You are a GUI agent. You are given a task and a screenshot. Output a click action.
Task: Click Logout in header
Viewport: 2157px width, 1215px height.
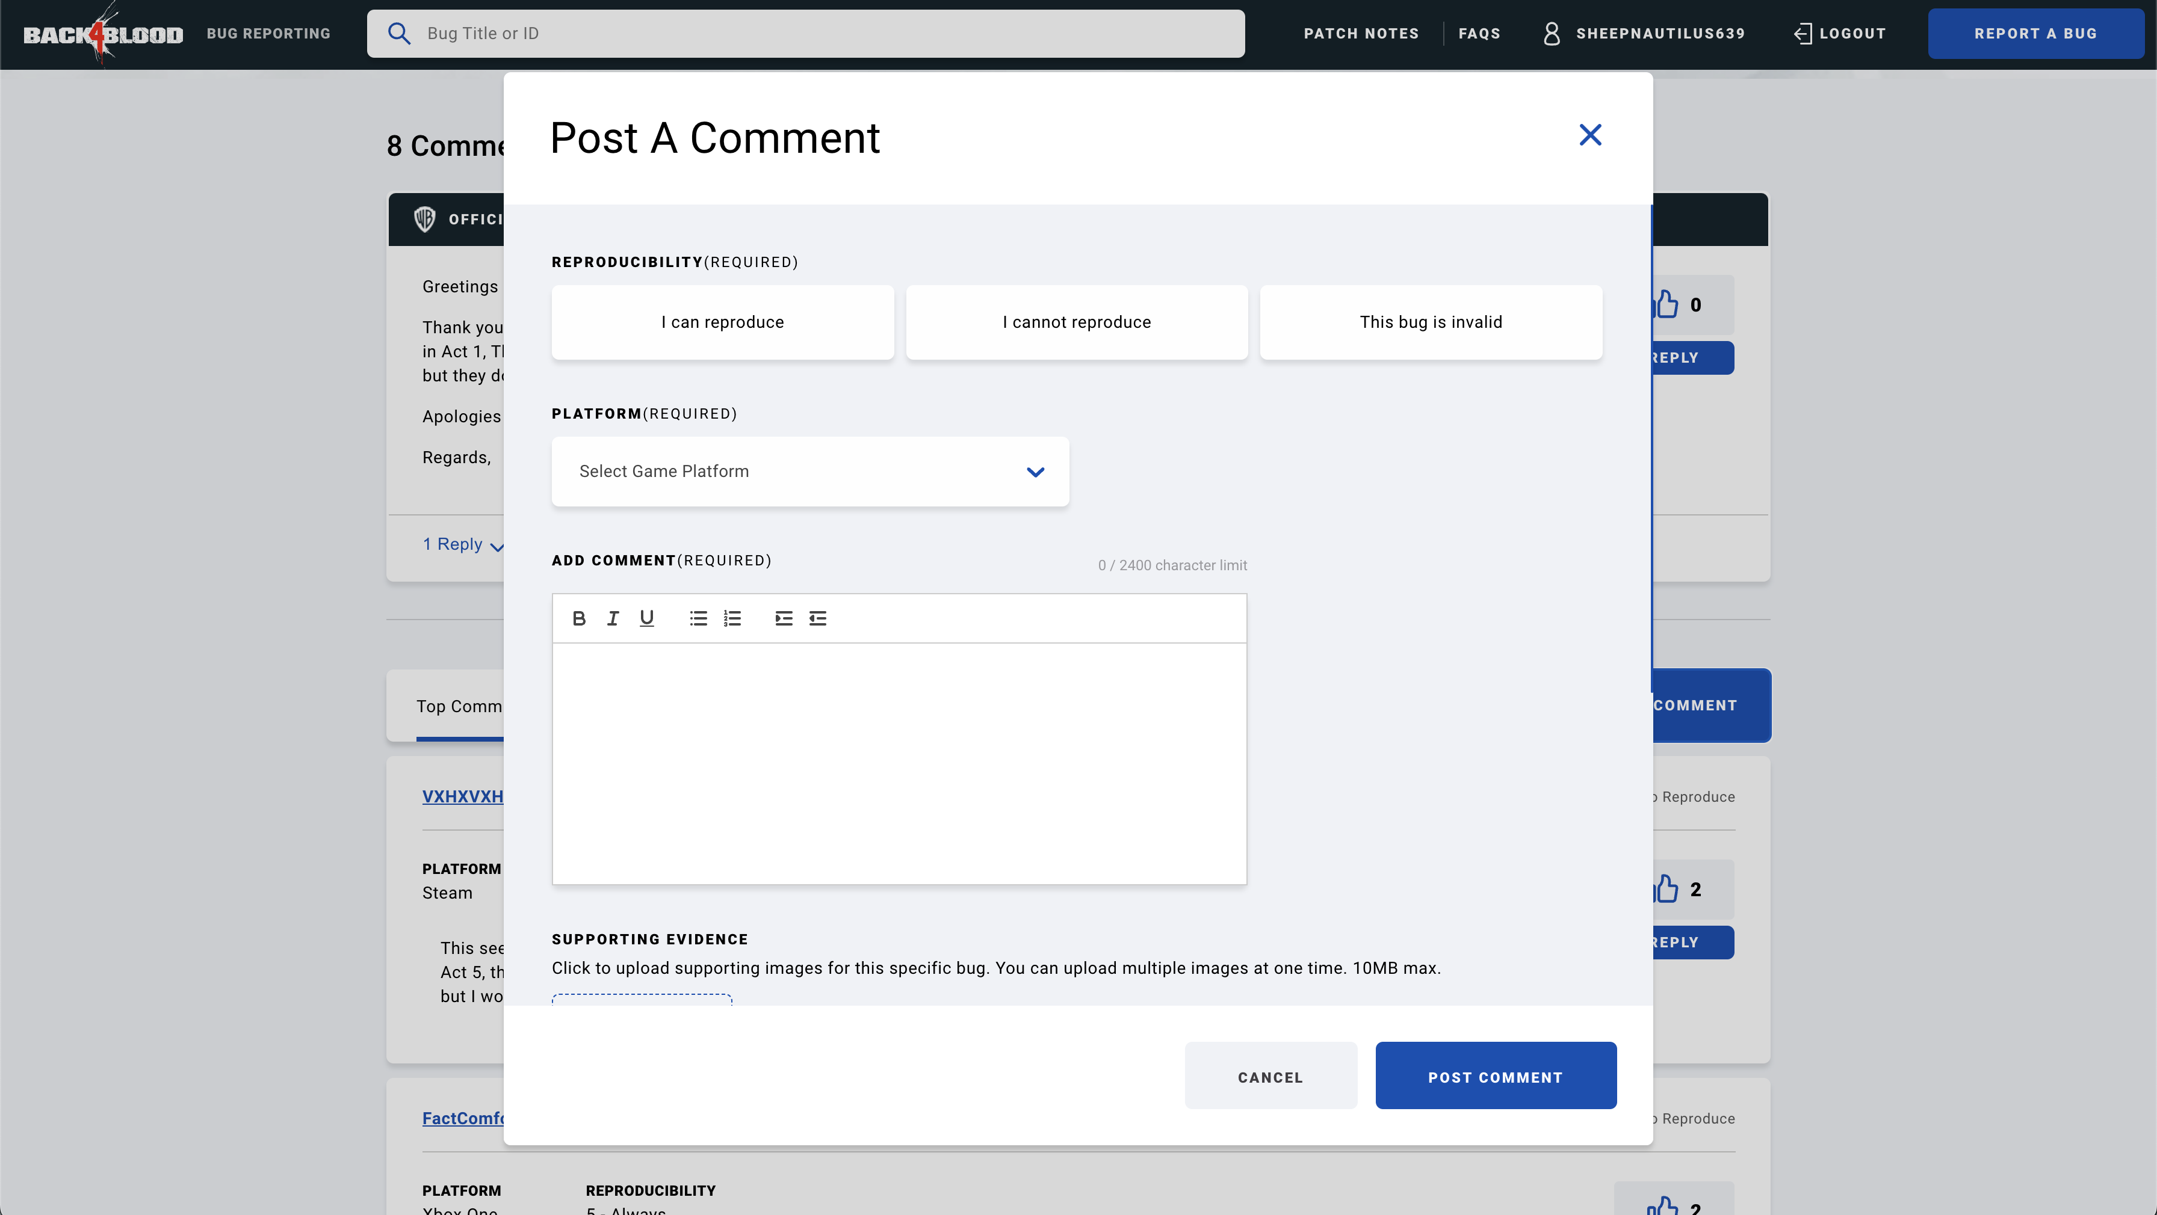[x=1840, y=34]
